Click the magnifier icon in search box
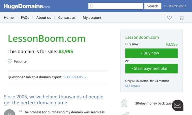192x115 pixels. [91, 6]
